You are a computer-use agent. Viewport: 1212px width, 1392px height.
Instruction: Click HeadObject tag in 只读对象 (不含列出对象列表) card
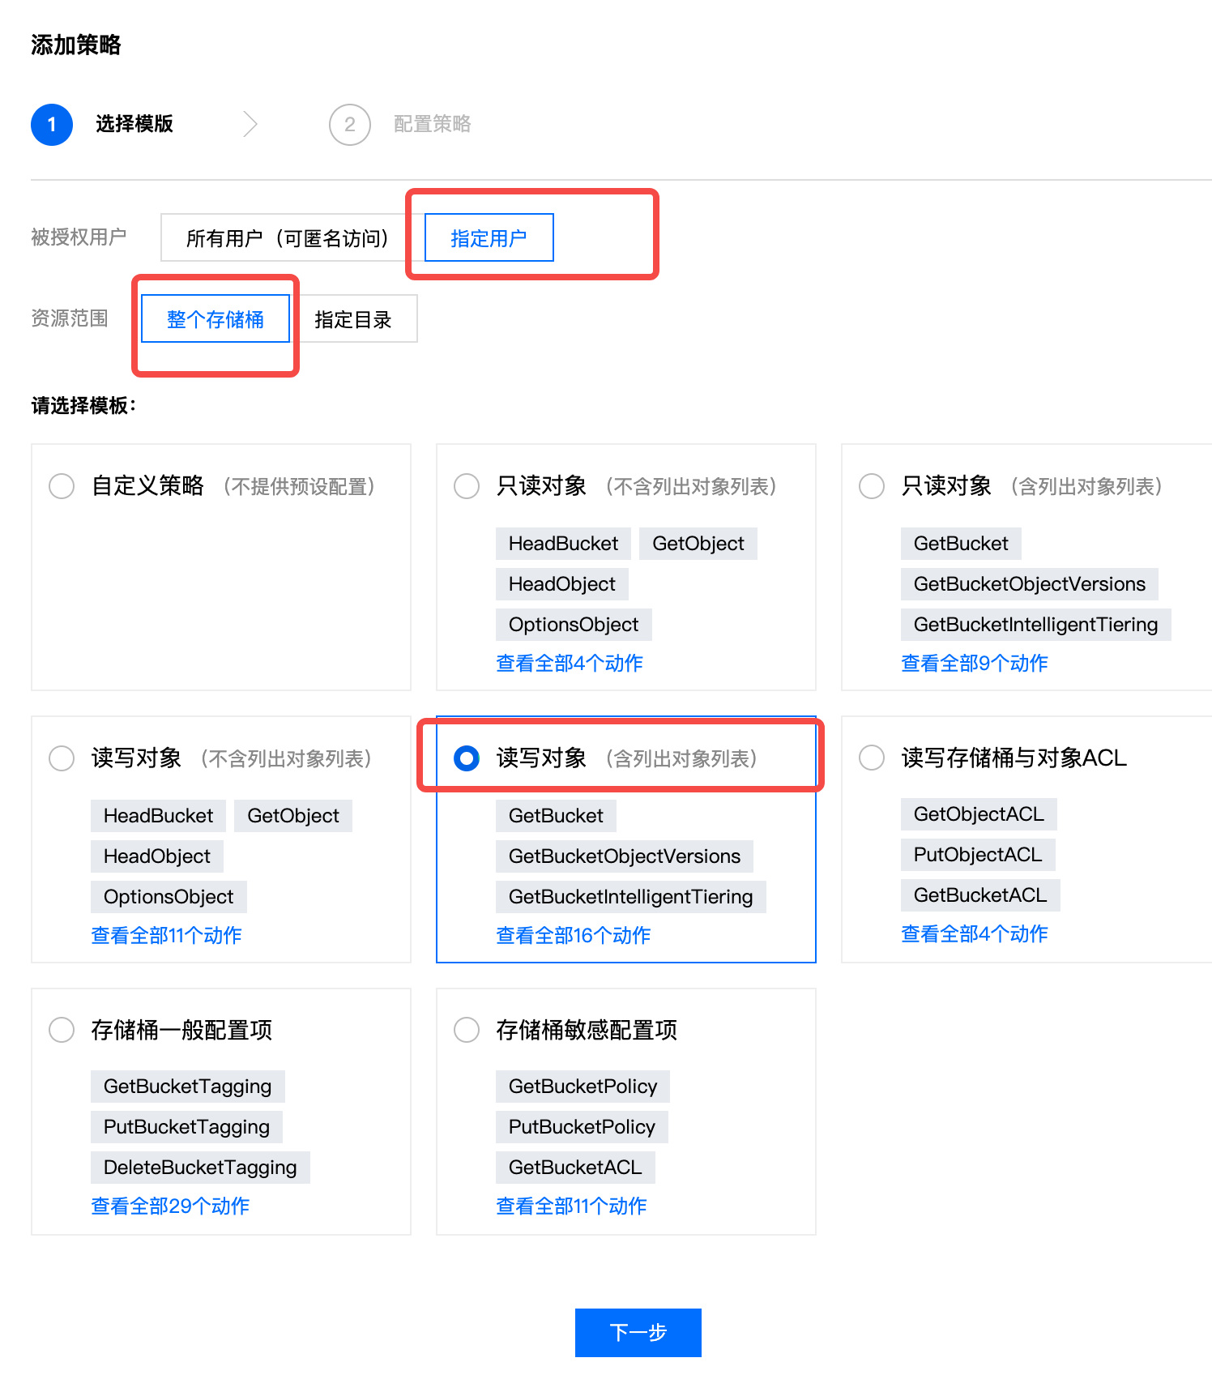coord(562,584)
